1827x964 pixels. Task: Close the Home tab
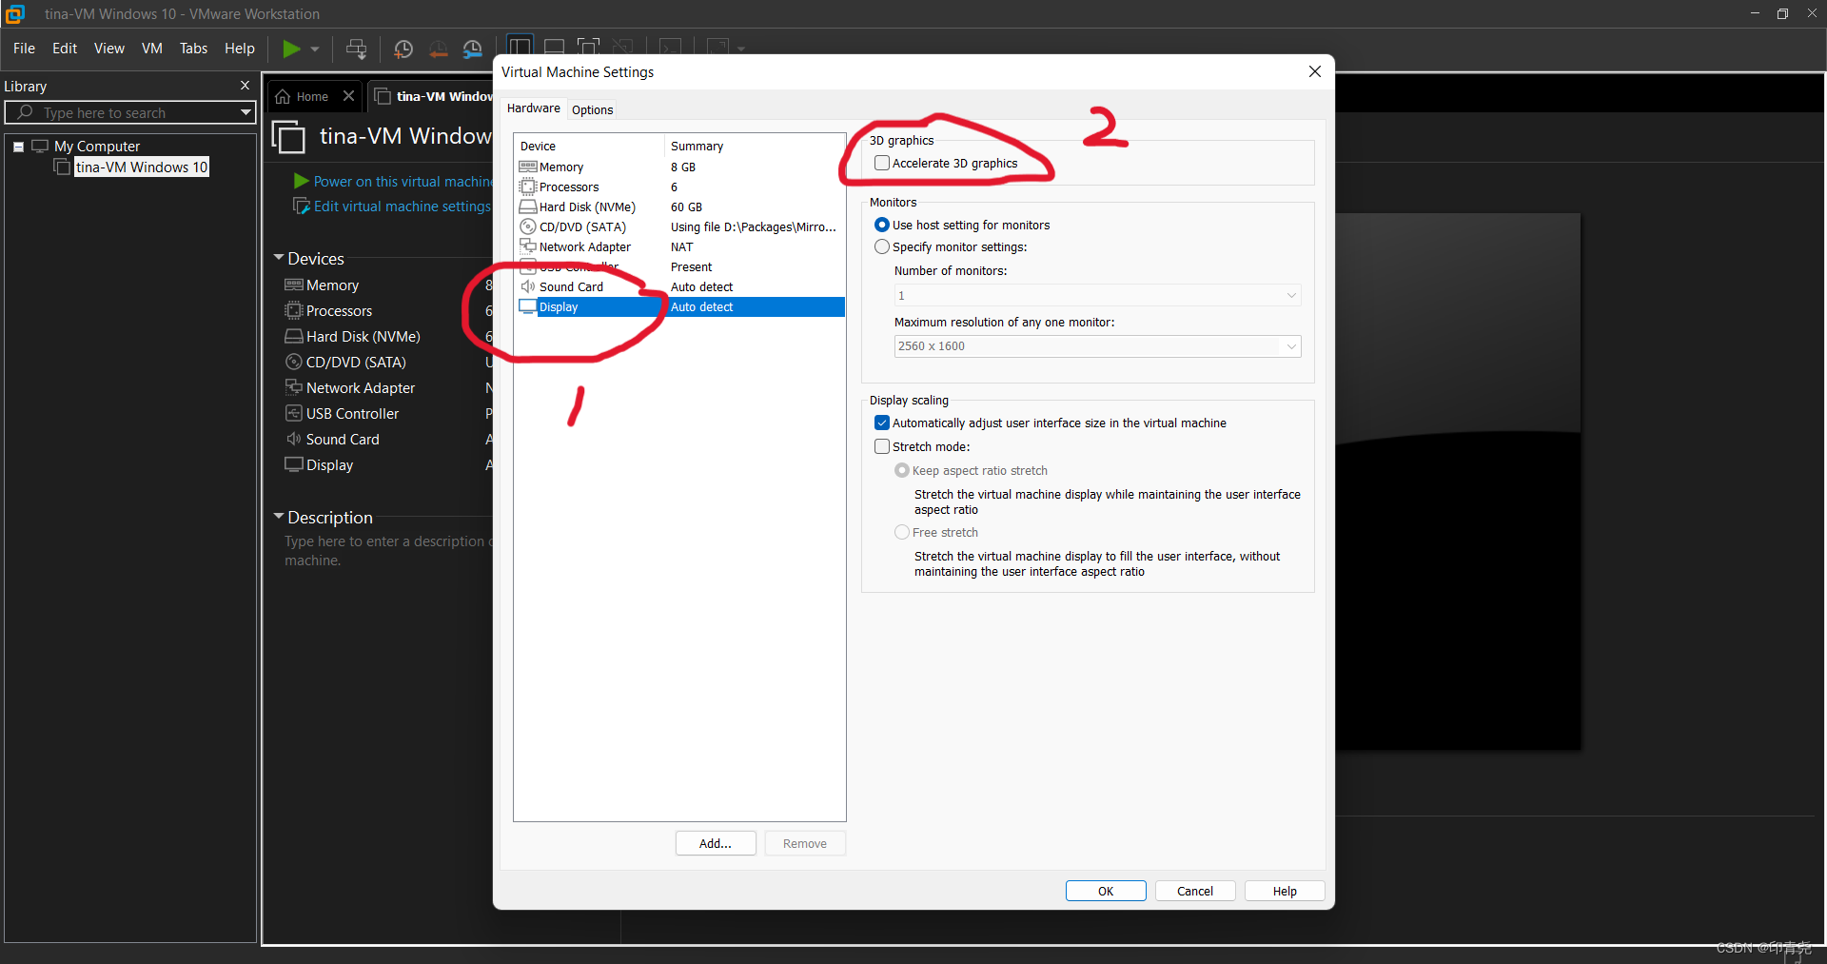[349, 96]
